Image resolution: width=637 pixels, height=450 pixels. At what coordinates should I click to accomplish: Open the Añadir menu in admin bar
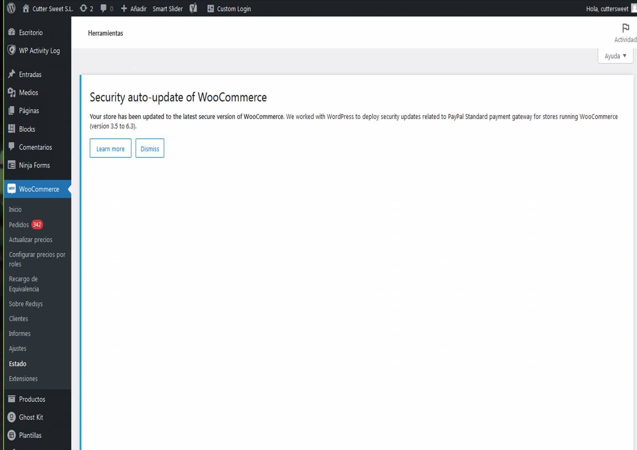click(138, 9)
